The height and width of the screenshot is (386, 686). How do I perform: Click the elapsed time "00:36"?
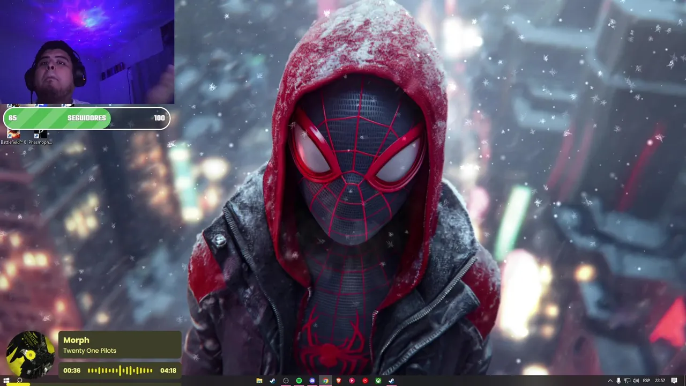pyautogui.click(x=72, y=370)
